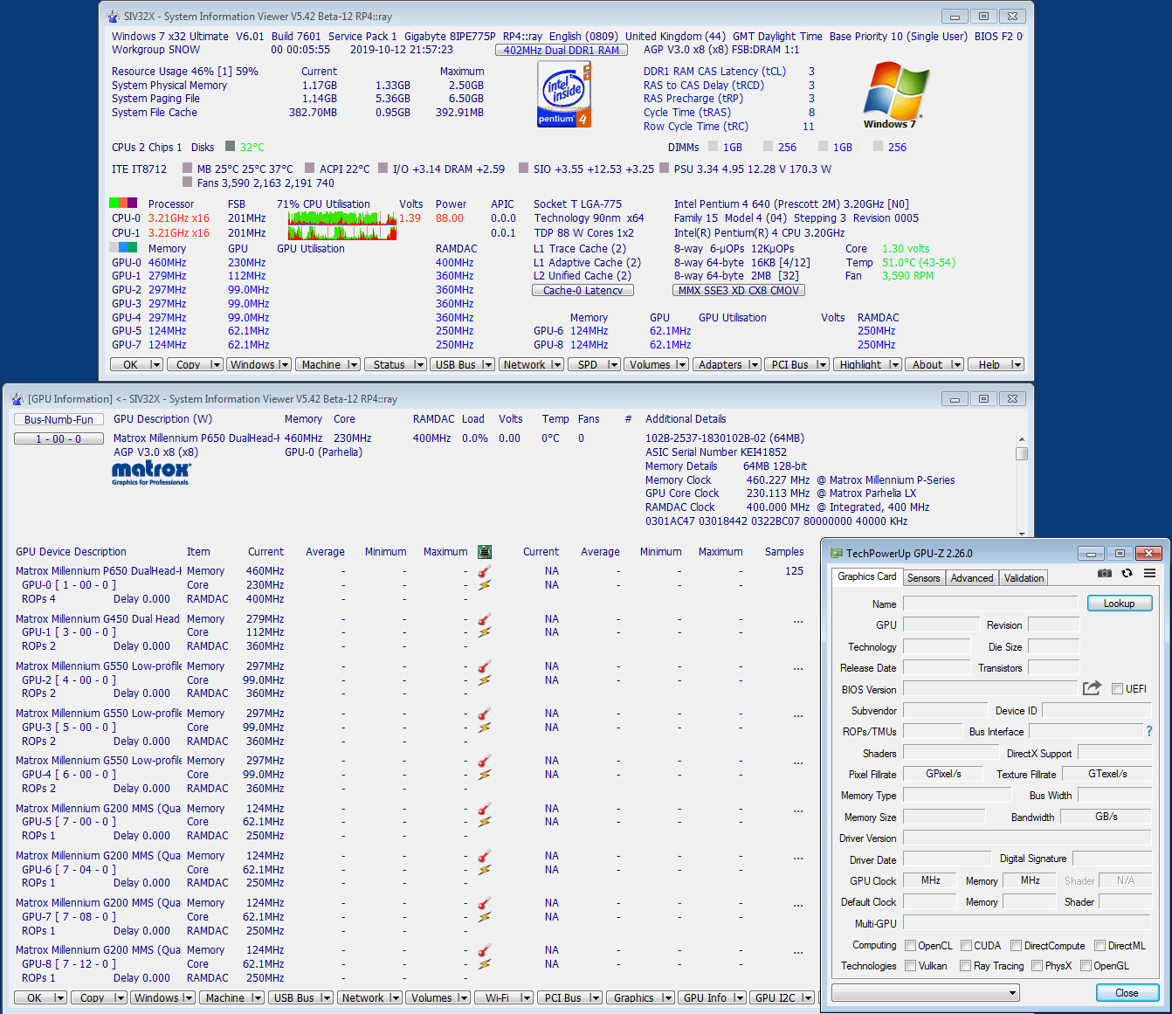Switch to the Validation tab in GPU-Z

point(1024,578)
